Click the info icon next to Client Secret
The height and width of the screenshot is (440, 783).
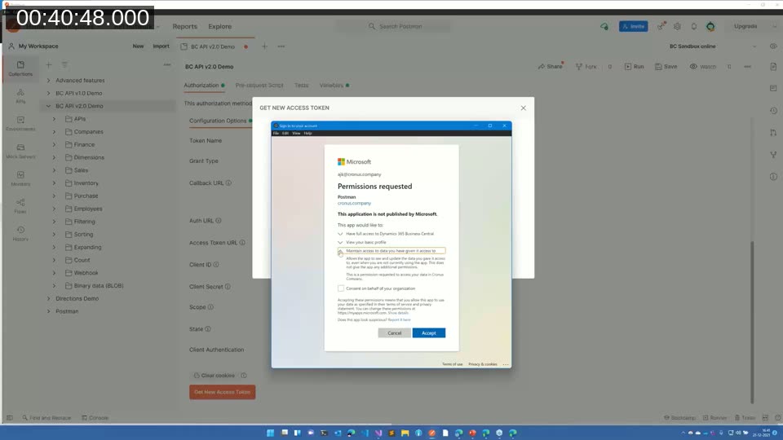(228, 286)
